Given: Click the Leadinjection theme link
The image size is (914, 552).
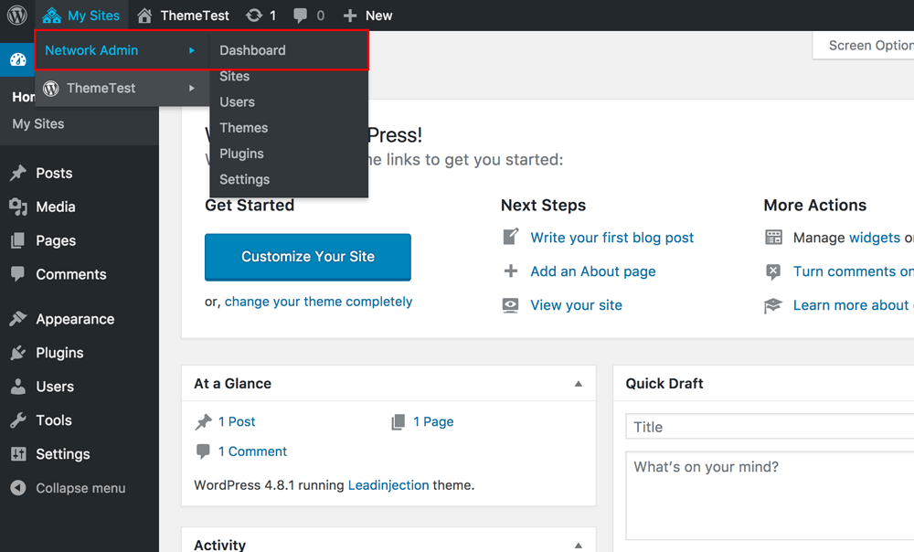Looking at the screenshot, I should [388, 485].
